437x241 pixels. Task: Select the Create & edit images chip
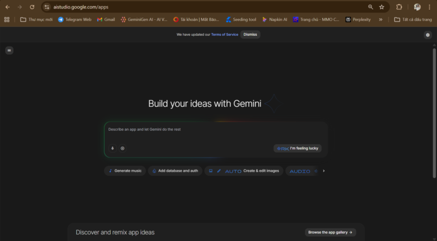tap(244, 171)
